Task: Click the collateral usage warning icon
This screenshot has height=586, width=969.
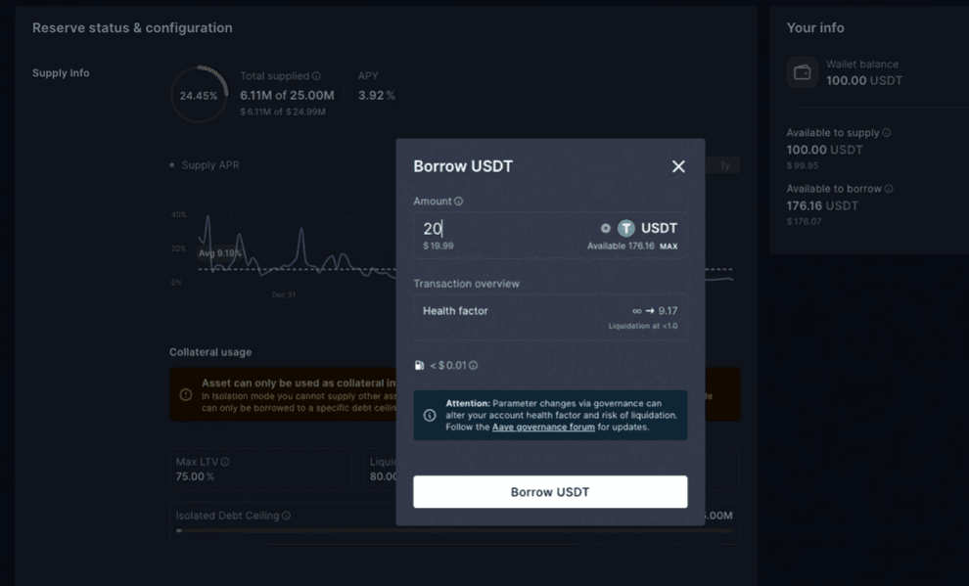Action: (186, 394)
